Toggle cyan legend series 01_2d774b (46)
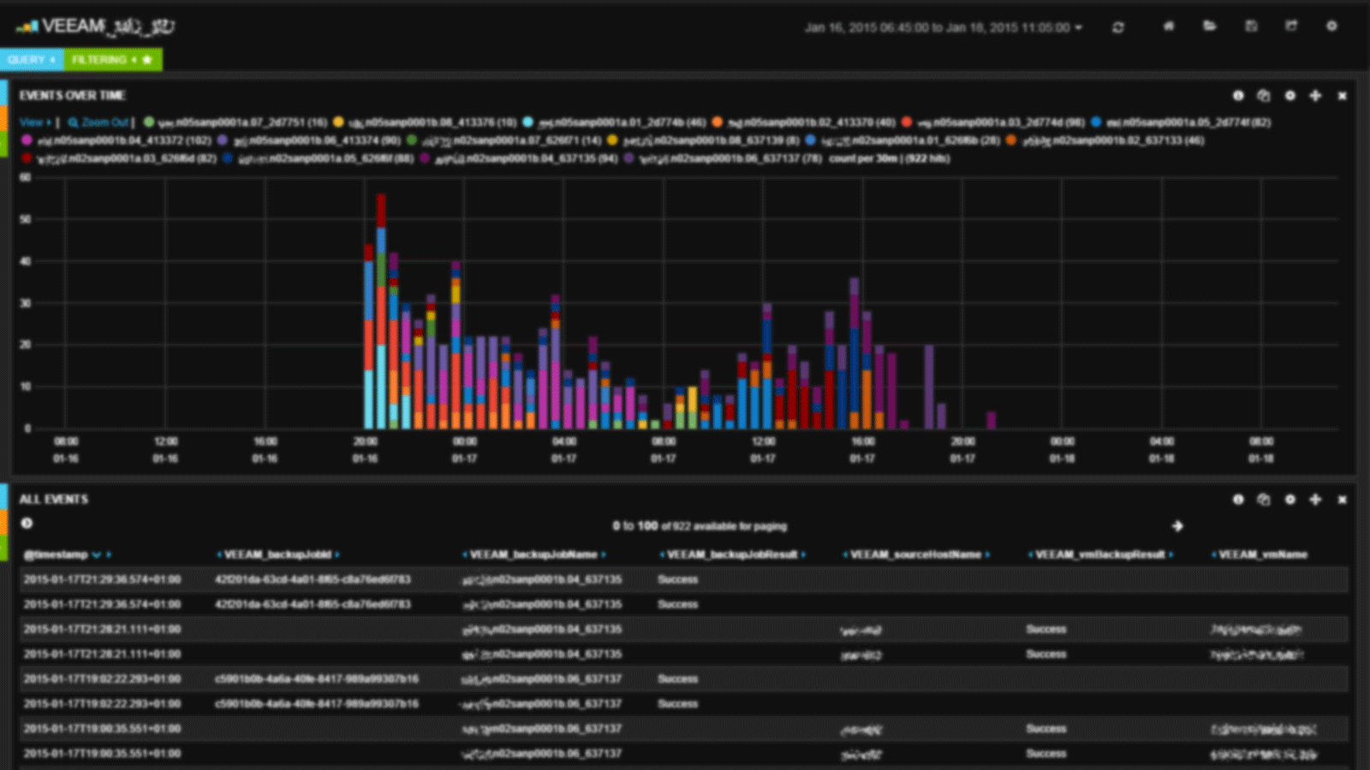The height and width of the screenshot is (770, 1370). pyautogui.click(x=615, y=122)
